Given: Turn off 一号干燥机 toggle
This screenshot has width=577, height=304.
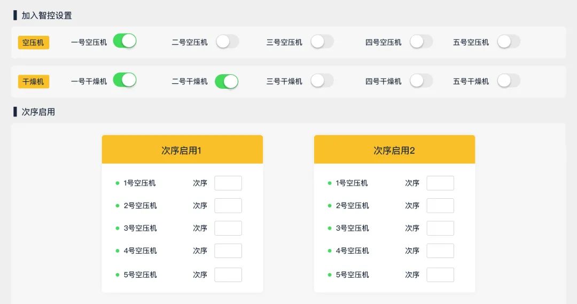Looking at the screenshot, I should pyautogui.click(x=124, y=80).
